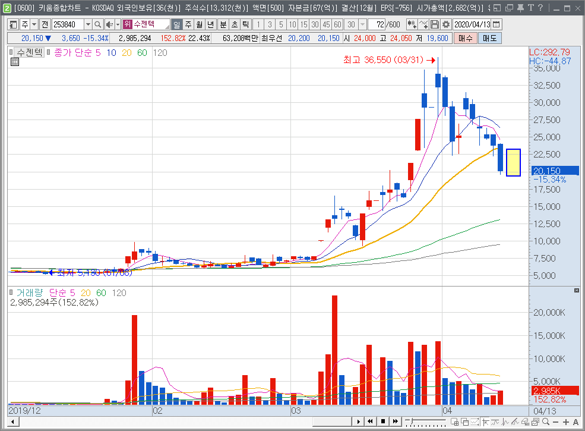Open stock search with the magnifier icon

click(98, 24)
